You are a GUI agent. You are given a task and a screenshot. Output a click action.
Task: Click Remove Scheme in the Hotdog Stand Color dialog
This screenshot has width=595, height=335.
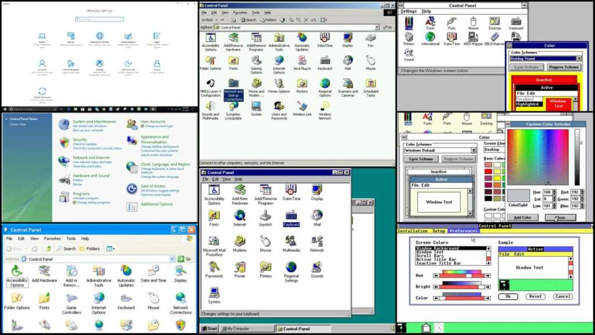coord(564,67)
